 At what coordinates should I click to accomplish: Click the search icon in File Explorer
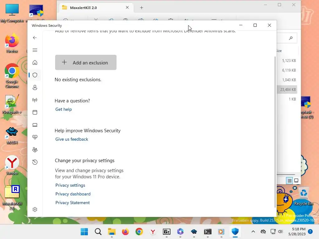pos(291,38)
